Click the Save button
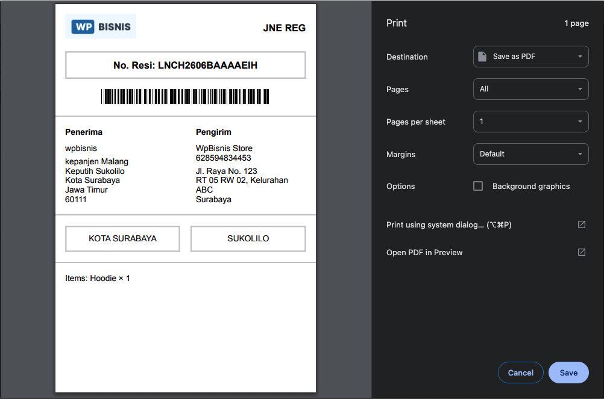604x399 pixels. (x=568, y=373)
